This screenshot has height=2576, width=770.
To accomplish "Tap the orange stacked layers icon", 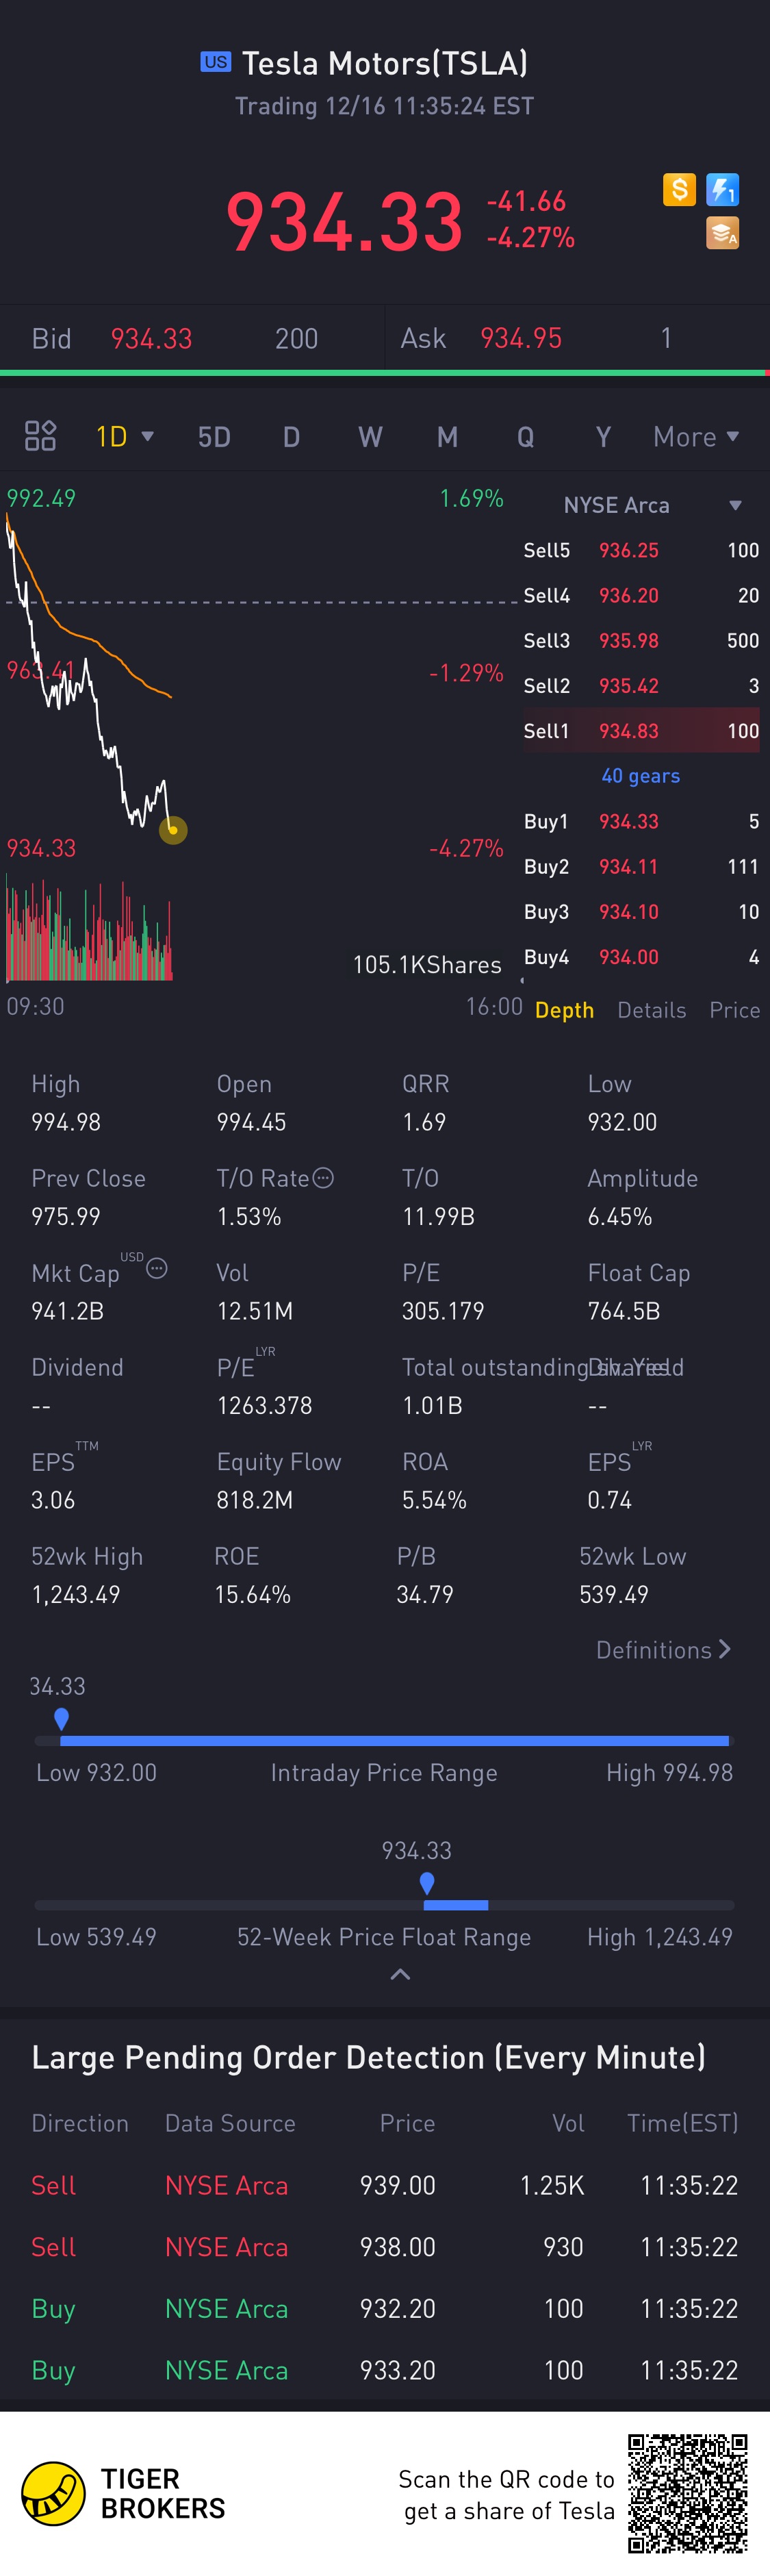I will tap(723, 233).
